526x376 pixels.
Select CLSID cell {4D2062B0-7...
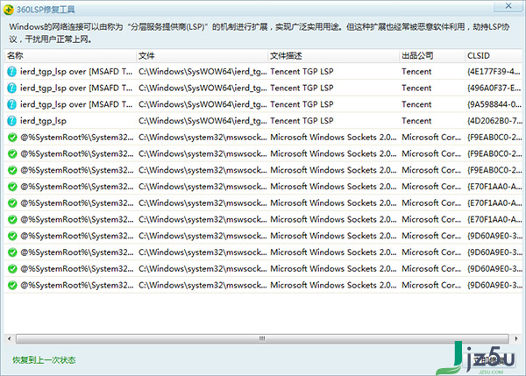pyautogui.click(x=494, y=121)
